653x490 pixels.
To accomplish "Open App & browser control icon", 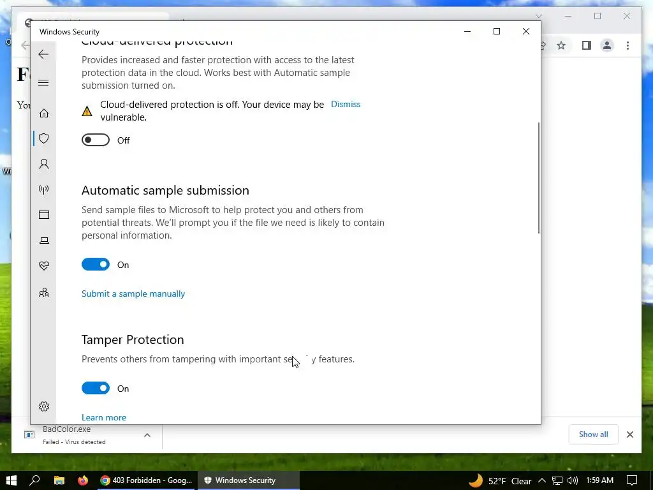I will pyautogui.click(x=44, y=214).
